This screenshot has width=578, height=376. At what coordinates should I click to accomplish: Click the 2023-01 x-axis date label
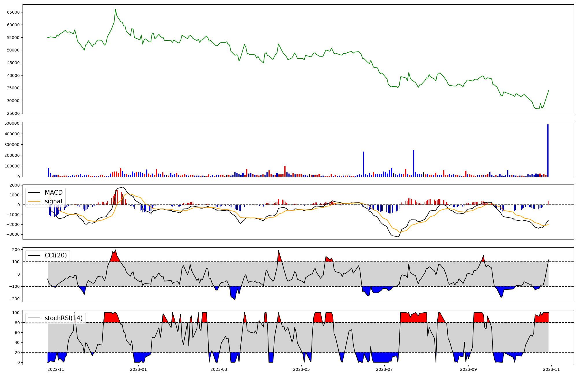(x=138, y=369)
